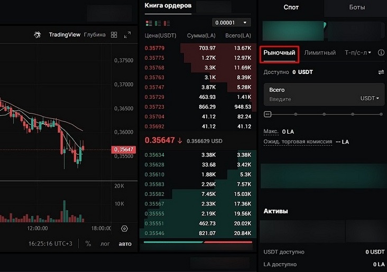387x272 pixels.
Task: Click the order type info icon
Action: (x=381, y=53)
